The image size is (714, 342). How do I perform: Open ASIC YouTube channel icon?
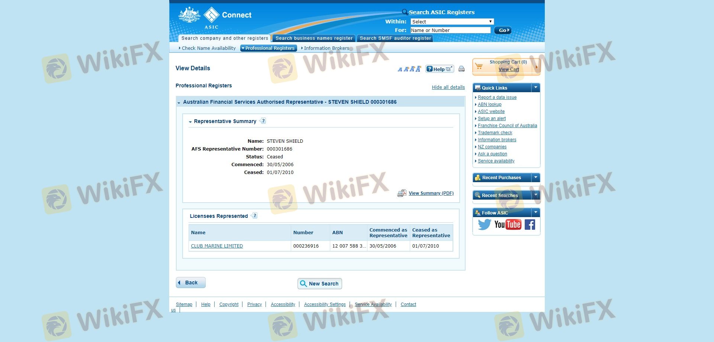click(x=508, y=225)
